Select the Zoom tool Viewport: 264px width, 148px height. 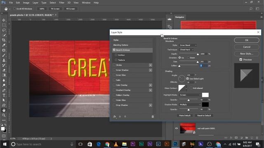pos(4,115)
